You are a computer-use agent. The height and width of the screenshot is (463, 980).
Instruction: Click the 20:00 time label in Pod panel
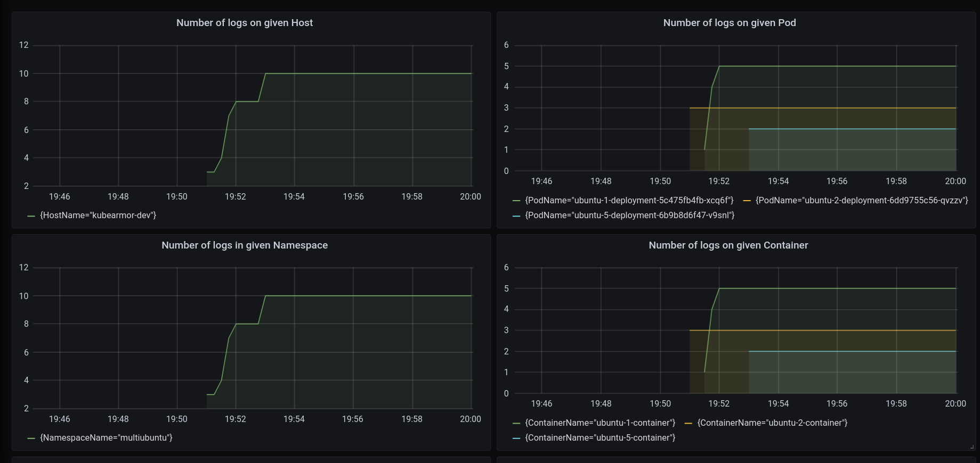[955, 181]
